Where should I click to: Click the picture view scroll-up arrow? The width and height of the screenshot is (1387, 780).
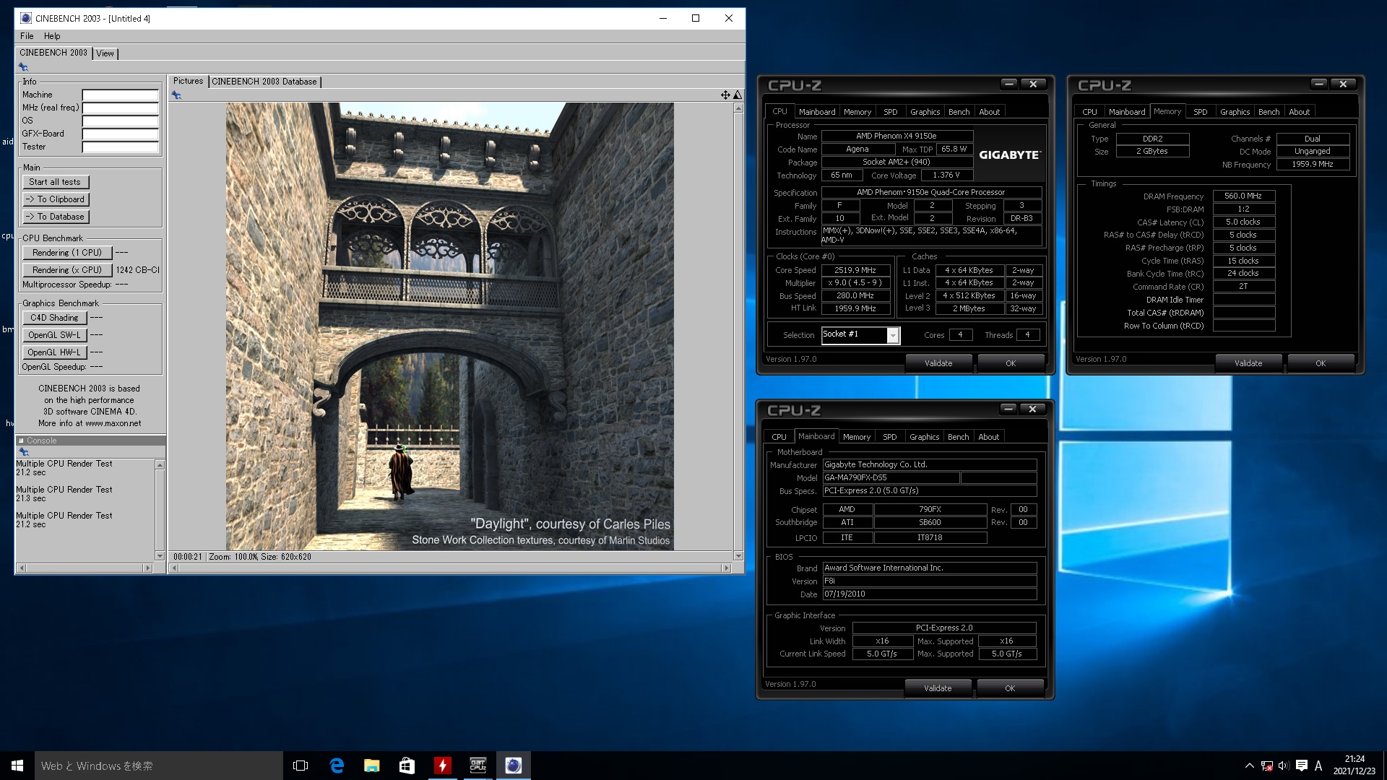[738, 108]
